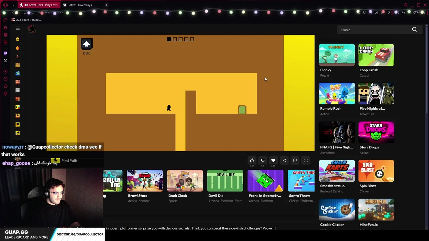Click the ad blocker shield icon in toolbar

376,12
